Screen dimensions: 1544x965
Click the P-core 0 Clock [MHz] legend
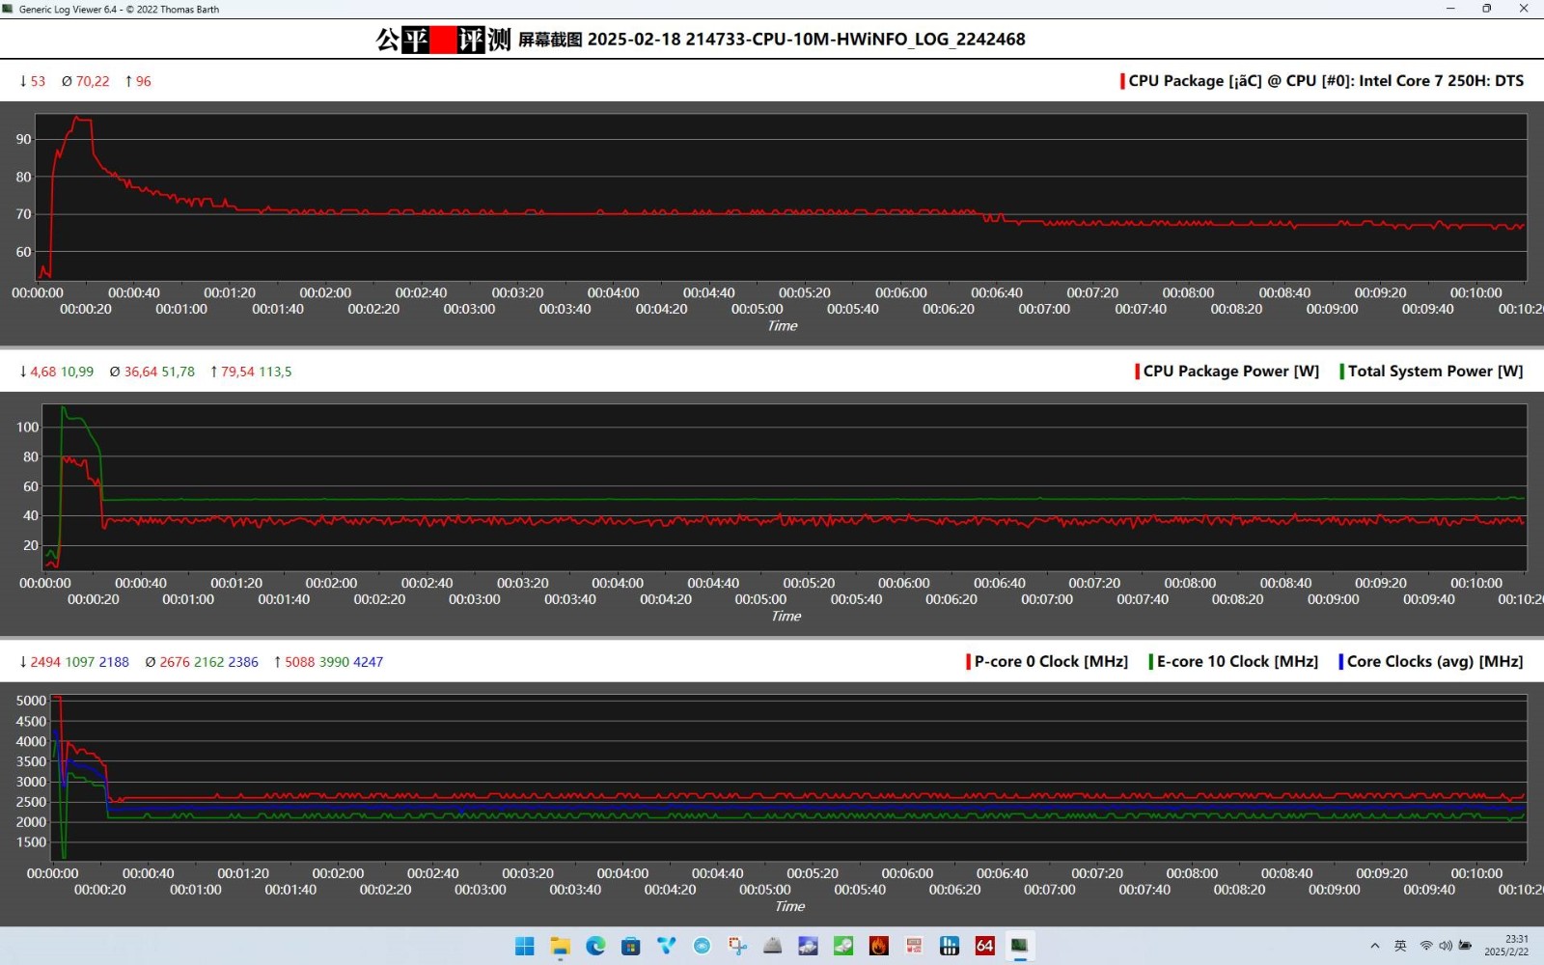(1051, 662)
